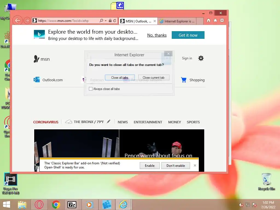The height and width of the screenshot is (210, 280).
Task: Click Enable for Classic Explorer Bar add-on
Action: pos(150,165)
